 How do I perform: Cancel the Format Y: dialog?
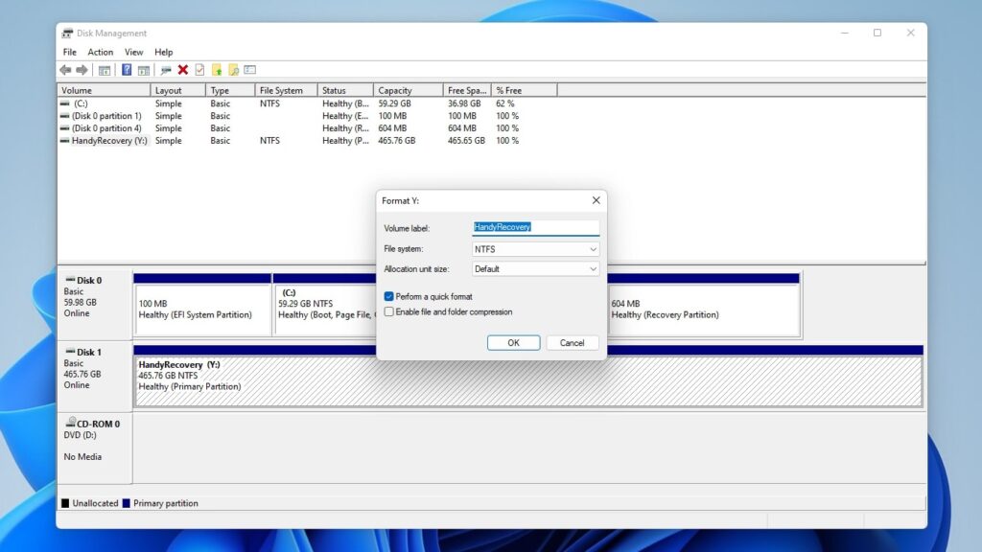tap(572, 343)
